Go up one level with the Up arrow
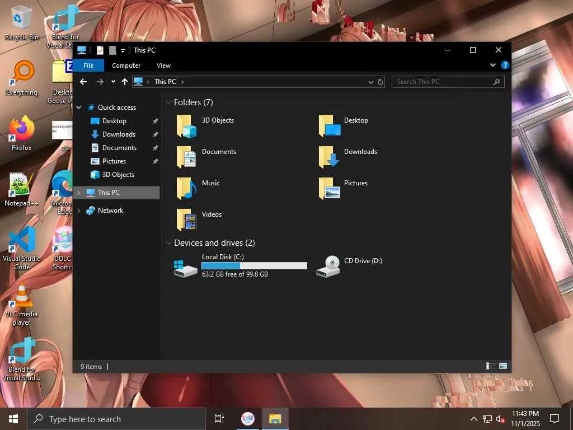Screen dimensions: 573x430 pos(125,82)
